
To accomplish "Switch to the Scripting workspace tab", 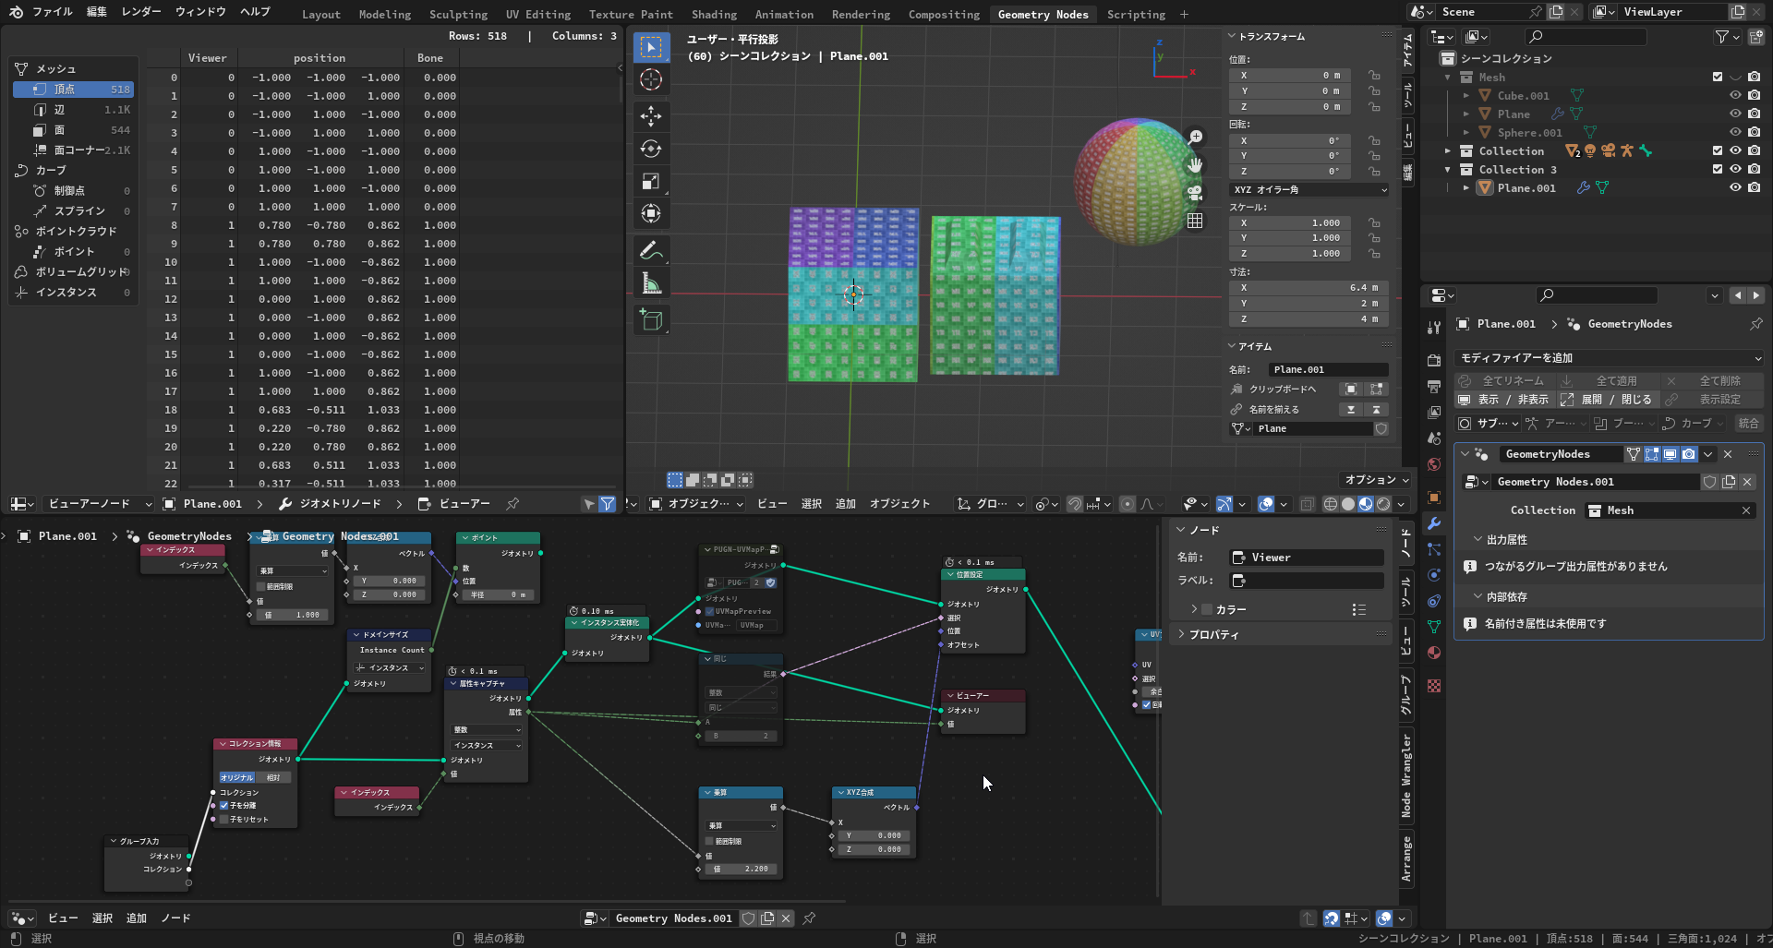I will pyautogui.click(x=1136, y=14).
